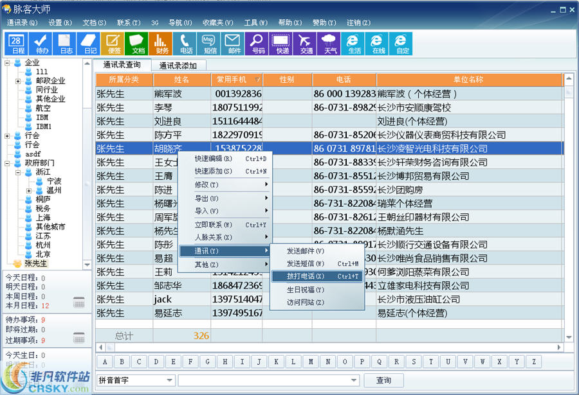Image resolution: width=579 pixels, height=395 pixels.
Task: Filter contacts by letter J button
Action: click(259, 362)
